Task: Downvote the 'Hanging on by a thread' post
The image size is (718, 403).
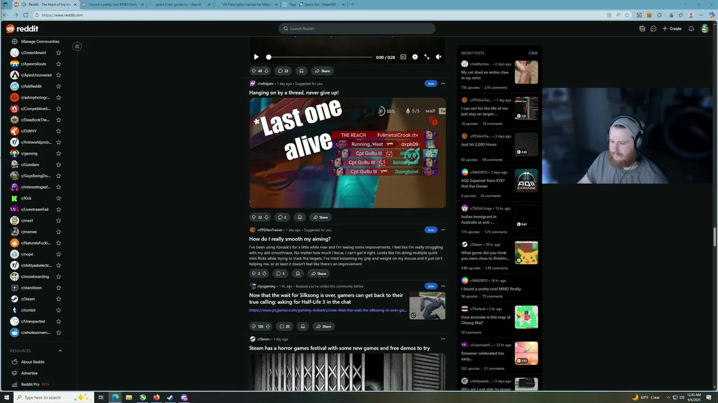Action: 266,217
